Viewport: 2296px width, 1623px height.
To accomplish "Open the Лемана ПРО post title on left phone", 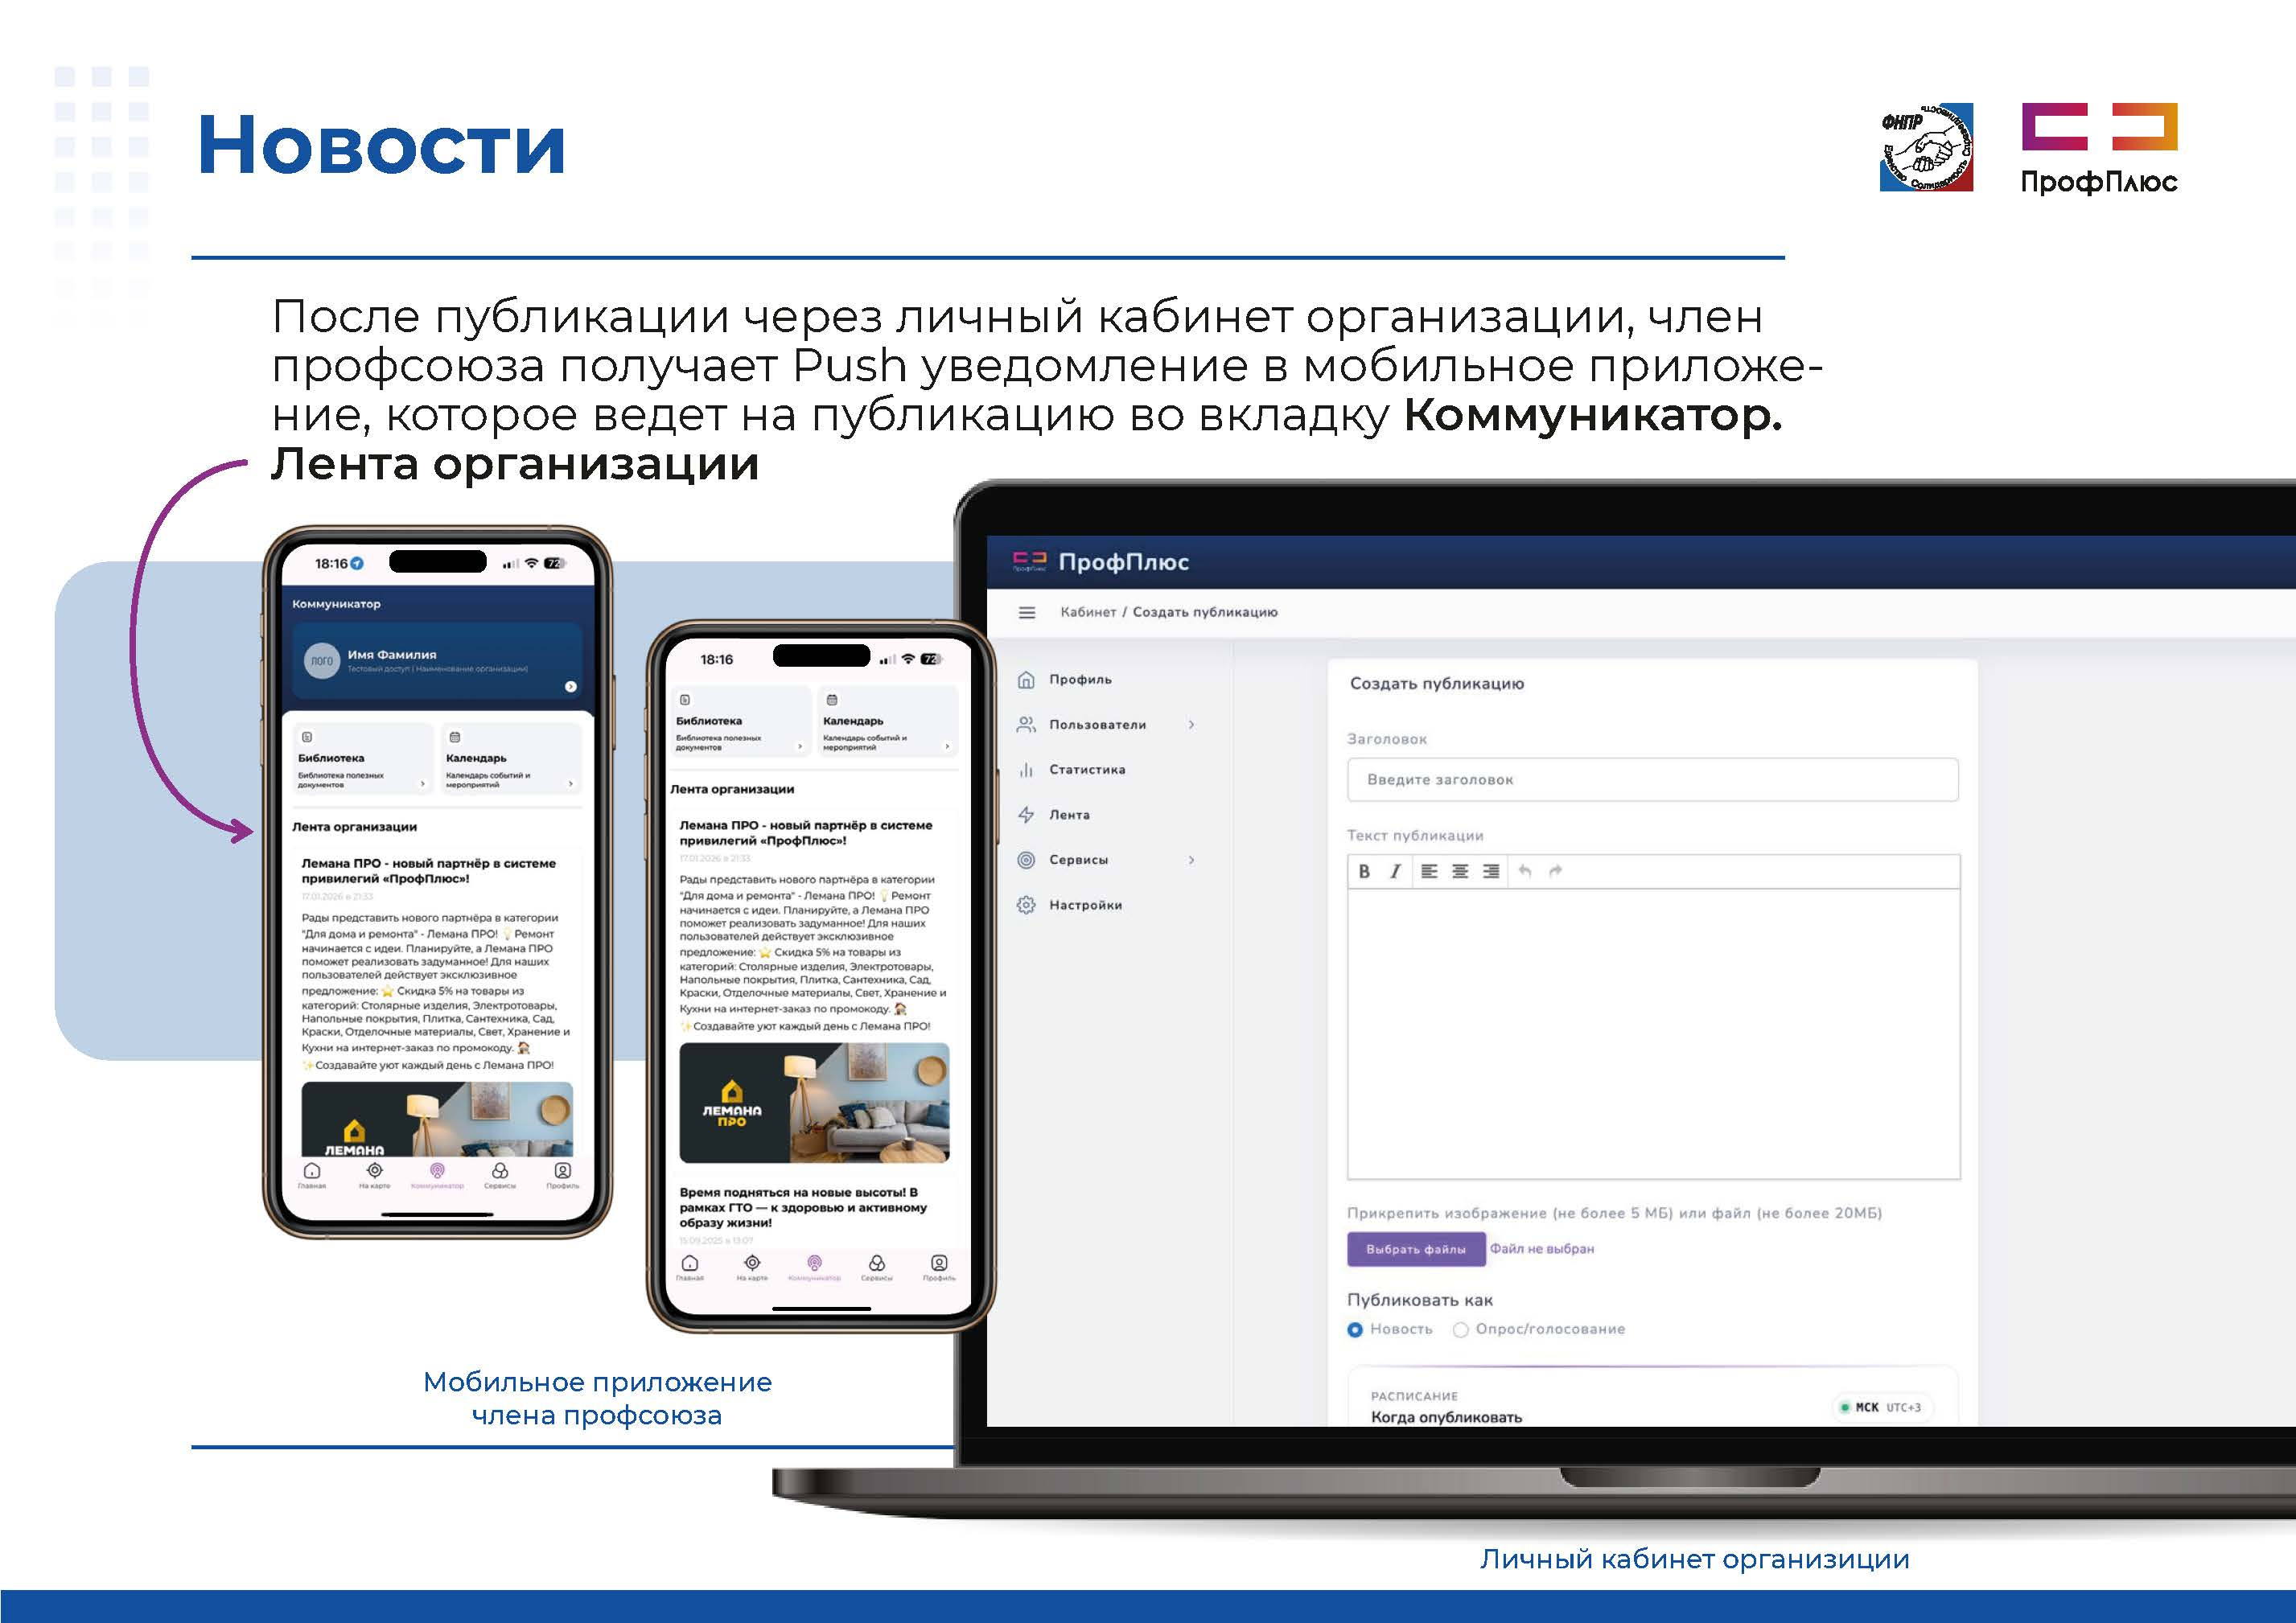I will coord(429,871).
